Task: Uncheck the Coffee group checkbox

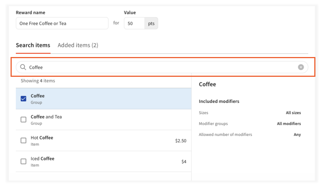Action: tap(23, 98)
